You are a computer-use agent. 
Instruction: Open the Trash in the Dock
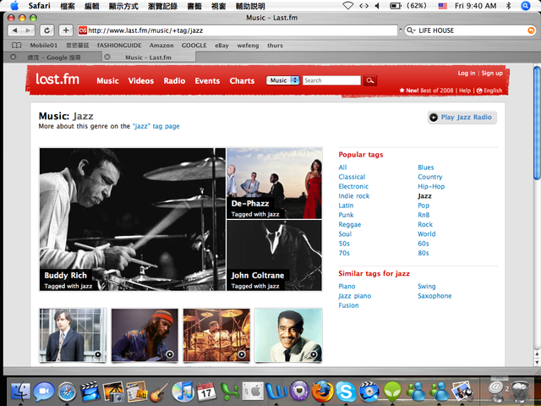[520, 392]
